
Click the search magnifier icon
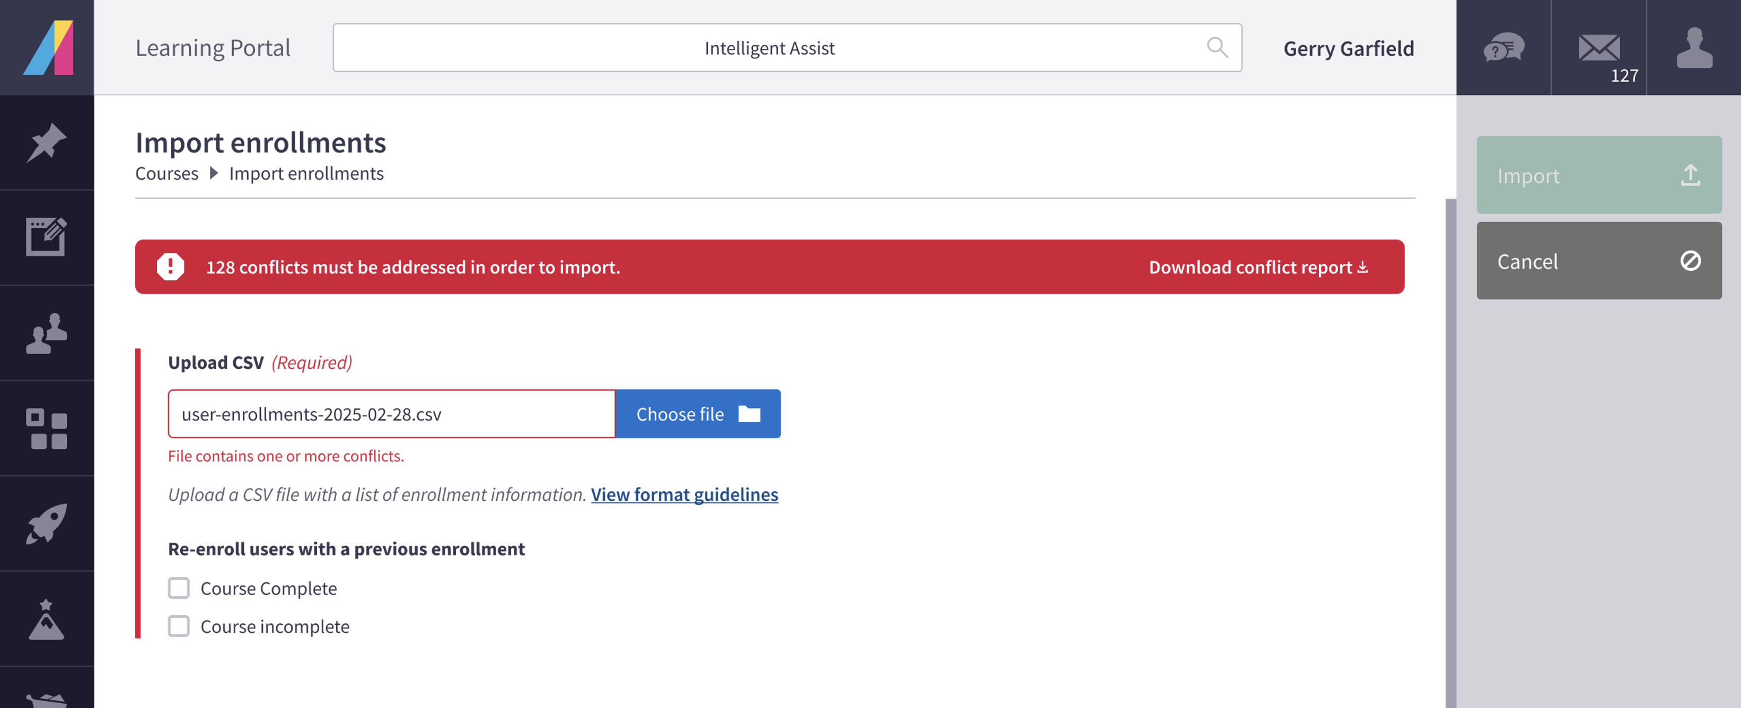(1217, 47)
